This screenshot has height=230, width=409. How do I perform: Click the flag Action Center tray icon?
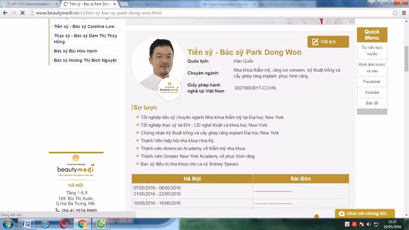point(362,224)
